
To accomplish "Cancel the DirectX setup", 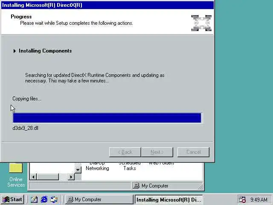I will [193, 152].
